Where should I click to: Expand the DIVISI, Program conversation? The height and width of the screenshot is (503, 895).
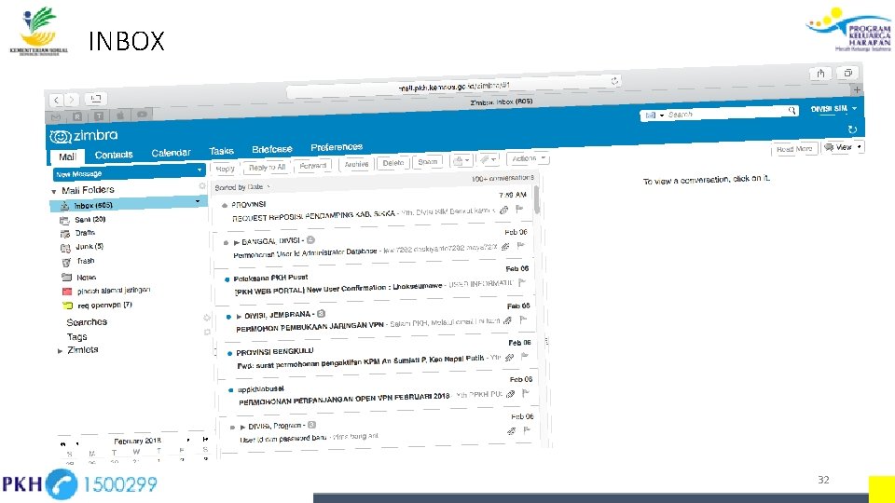pyautogui.click(x=242, y=427)
